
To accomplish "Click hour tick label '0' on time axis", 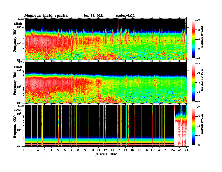I will tap(24, 150).
